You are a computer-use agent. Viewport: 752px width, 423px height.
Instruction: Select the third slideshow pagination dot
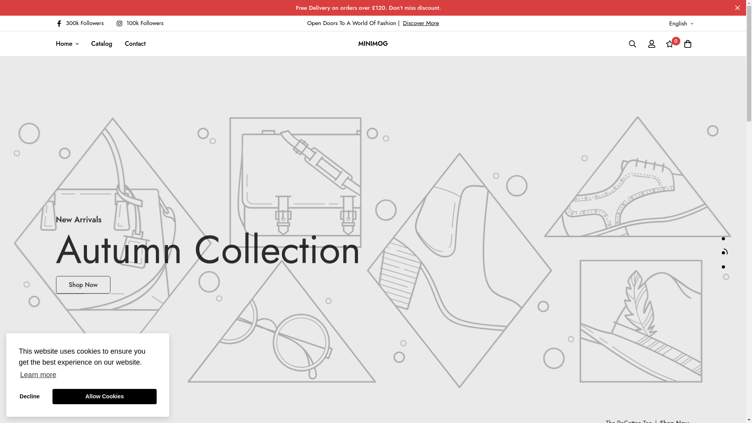(723, 267)
